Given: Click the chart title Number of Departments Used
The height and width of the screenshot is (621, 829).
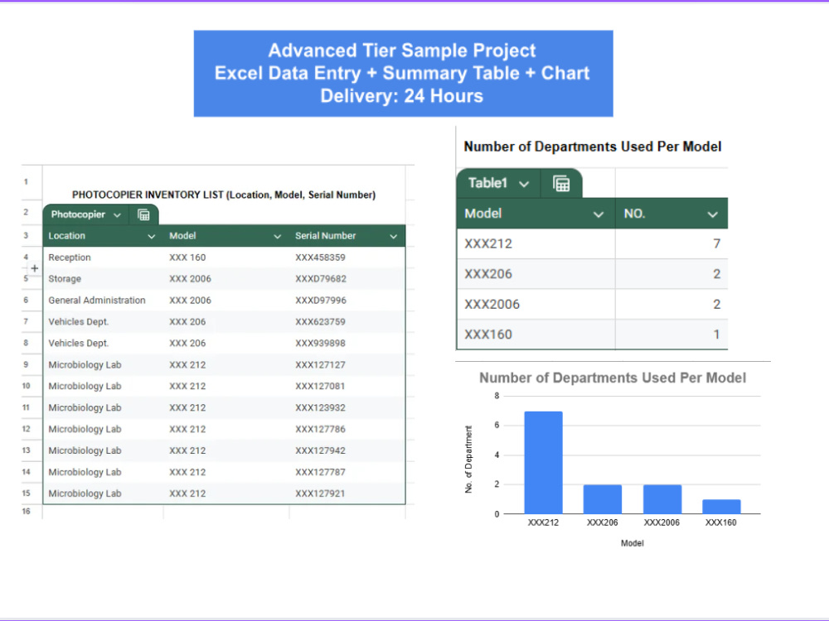Looking at the screenshot, I should pos(613,378).
